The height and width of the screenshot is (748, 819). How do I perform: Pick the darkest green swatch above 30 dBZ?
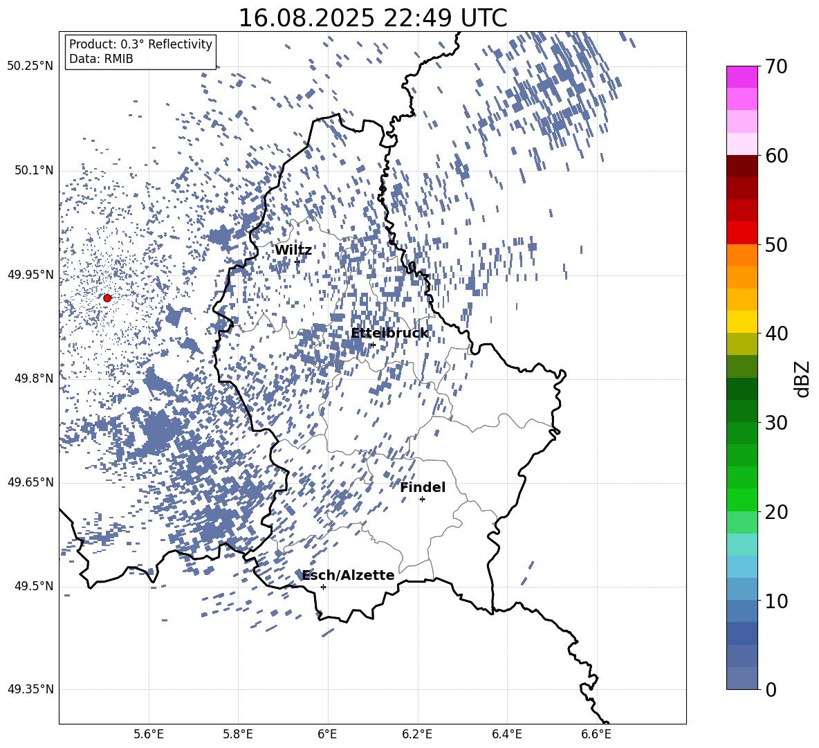742,389
